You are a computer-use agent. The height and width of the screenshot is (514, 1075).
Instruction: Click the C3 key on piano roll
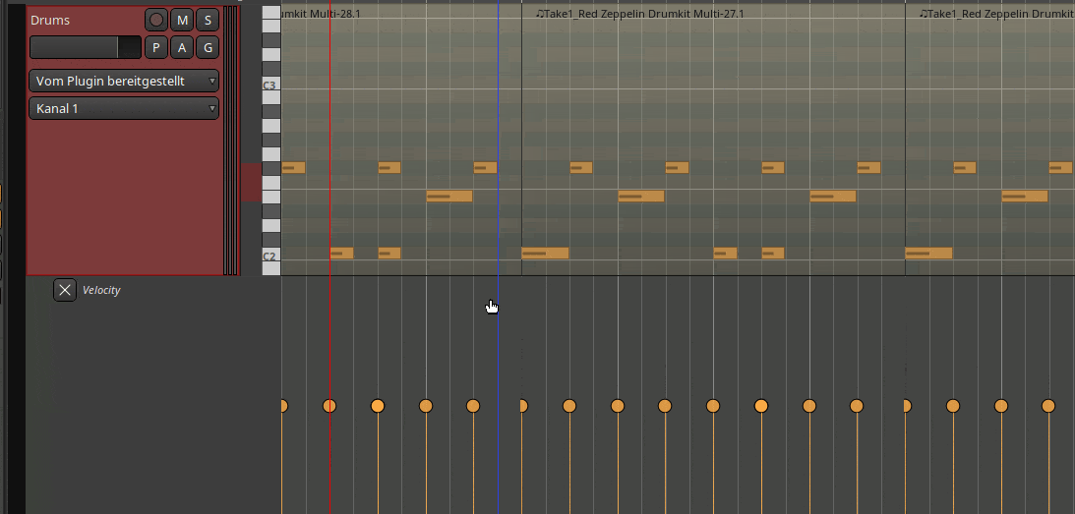click(269, 86)
